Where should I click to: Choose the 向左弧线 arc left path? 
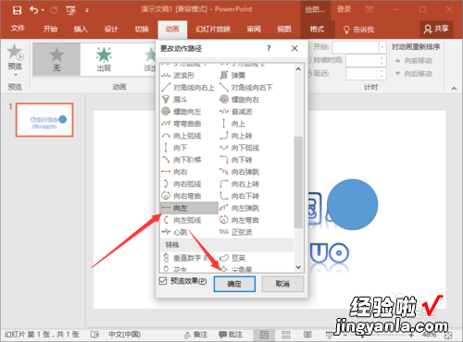click(181, 220)
